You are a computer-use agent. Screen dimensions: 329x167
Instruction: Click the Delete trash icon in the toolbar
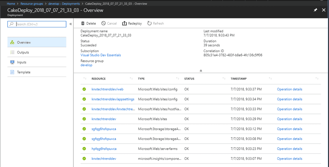click(82, 23)
